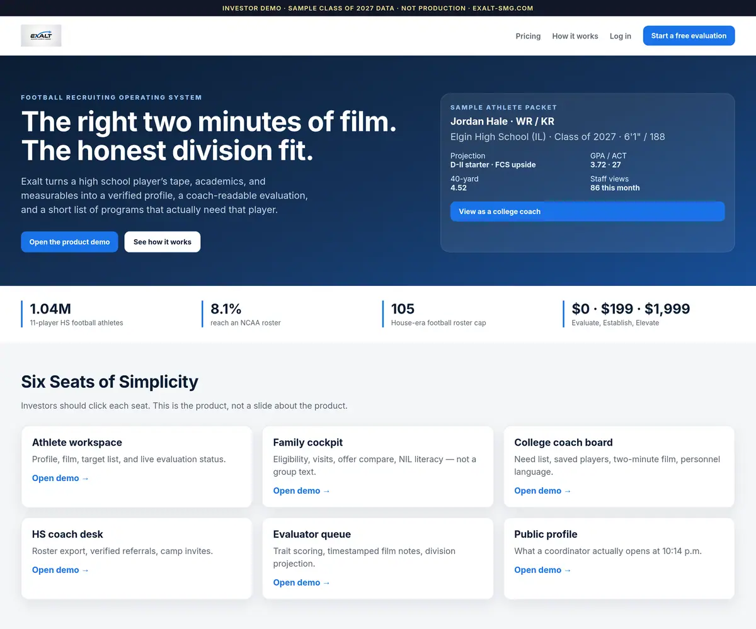Click the hero headline about film

click(209, 136)
